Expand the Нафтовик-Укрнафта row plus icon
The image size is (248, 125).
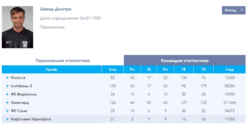(7, 119)
